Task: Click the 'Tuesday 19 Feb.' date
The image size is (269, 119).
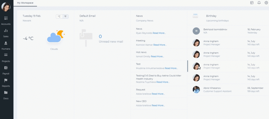Action: pyautogui.click(x=32, y=16)
